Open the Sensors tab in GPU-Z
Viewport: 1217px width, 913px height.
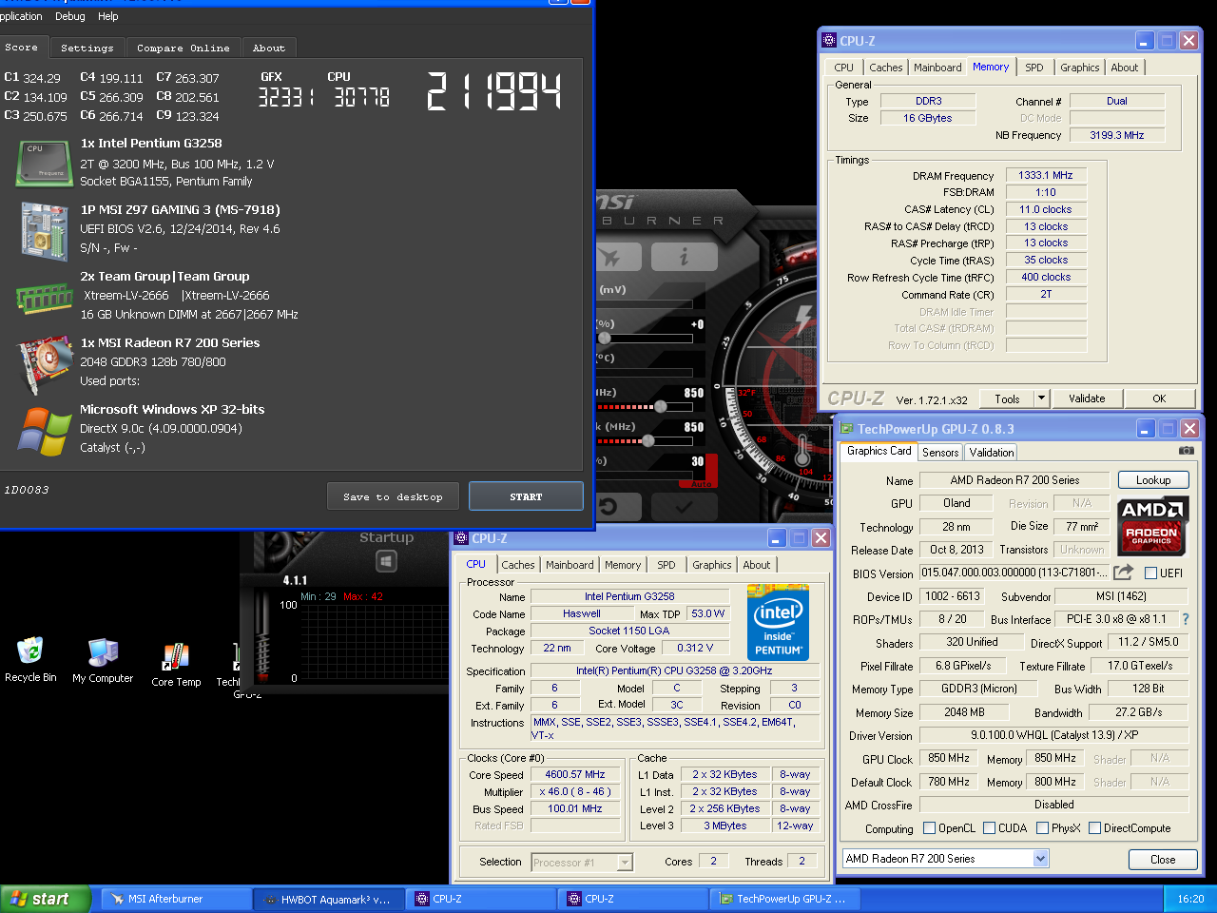(x=940, y=453)
